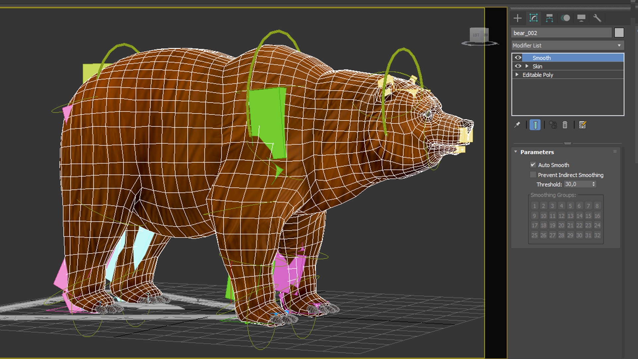Open the Modifier List dropdown
The width and height of the screenshot is (638, 359).
coord(568,45)
